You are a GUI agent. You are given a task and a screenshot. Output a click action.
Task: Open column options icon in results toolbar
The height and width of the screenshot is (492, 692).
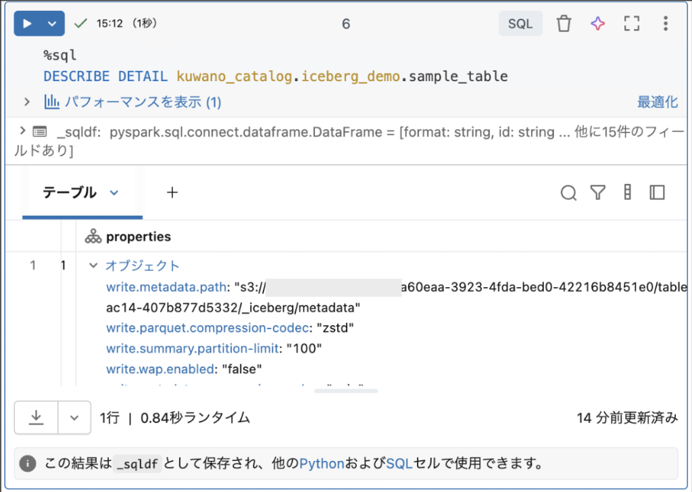tap(627, 193)
